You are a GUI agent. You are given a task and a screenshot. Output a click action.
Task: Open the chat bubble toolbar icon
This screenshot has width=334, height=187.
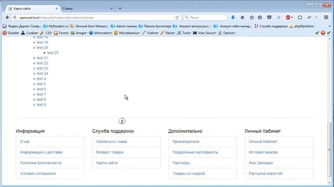tap(300, 17)
